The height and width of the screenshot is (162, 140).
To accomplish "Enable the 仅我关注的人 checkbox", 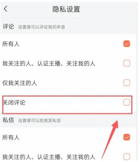I will click(x=127, y=83).
